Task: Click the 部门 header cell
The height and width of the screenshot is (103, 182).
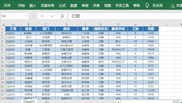Action: tap(46, 29)
